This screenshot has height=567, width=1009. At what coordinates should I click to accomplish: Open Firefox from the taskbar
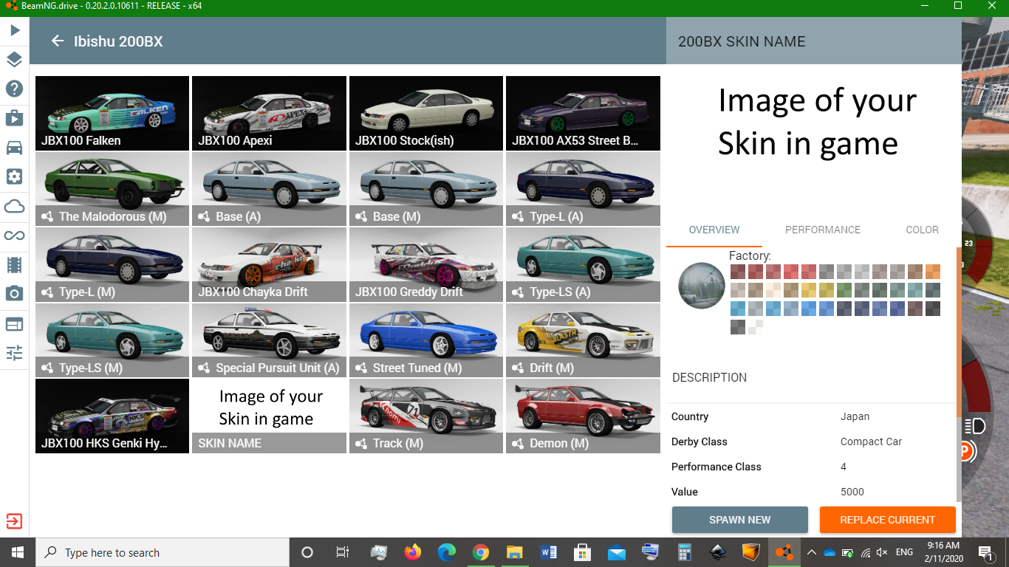412,552
